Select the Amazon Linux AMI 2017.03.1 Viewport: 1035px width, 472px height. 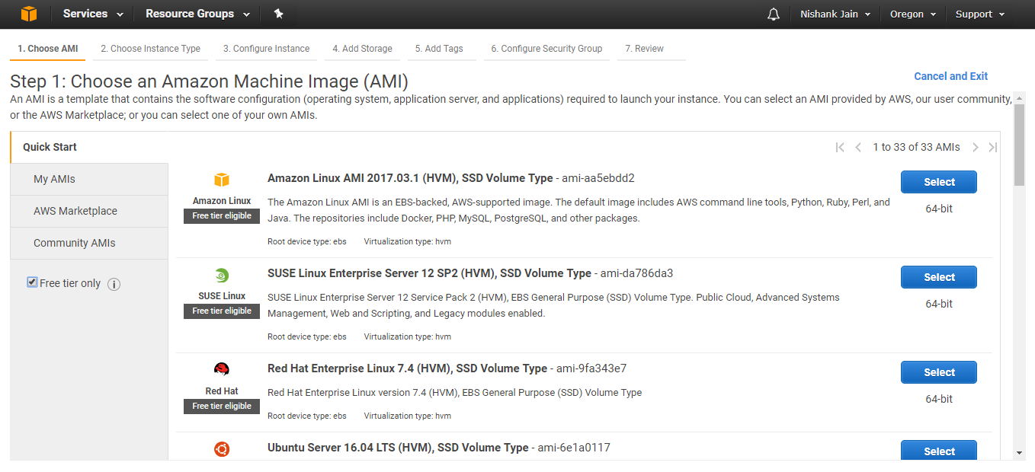(939, 182)
